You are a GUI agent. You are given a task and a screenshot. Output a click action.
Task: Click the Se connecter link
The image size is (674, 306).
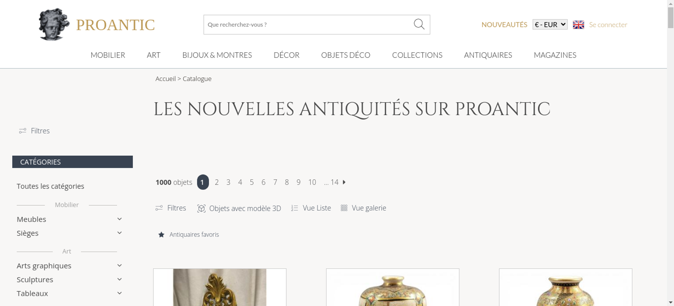click(608, 25)
